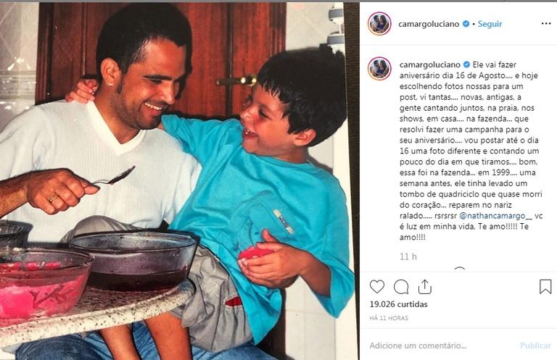Image resolution: width=557 pixels, height=360 pixels.
Task: Open comments via the speech bubble icon
Action: [x=401, y=287]
